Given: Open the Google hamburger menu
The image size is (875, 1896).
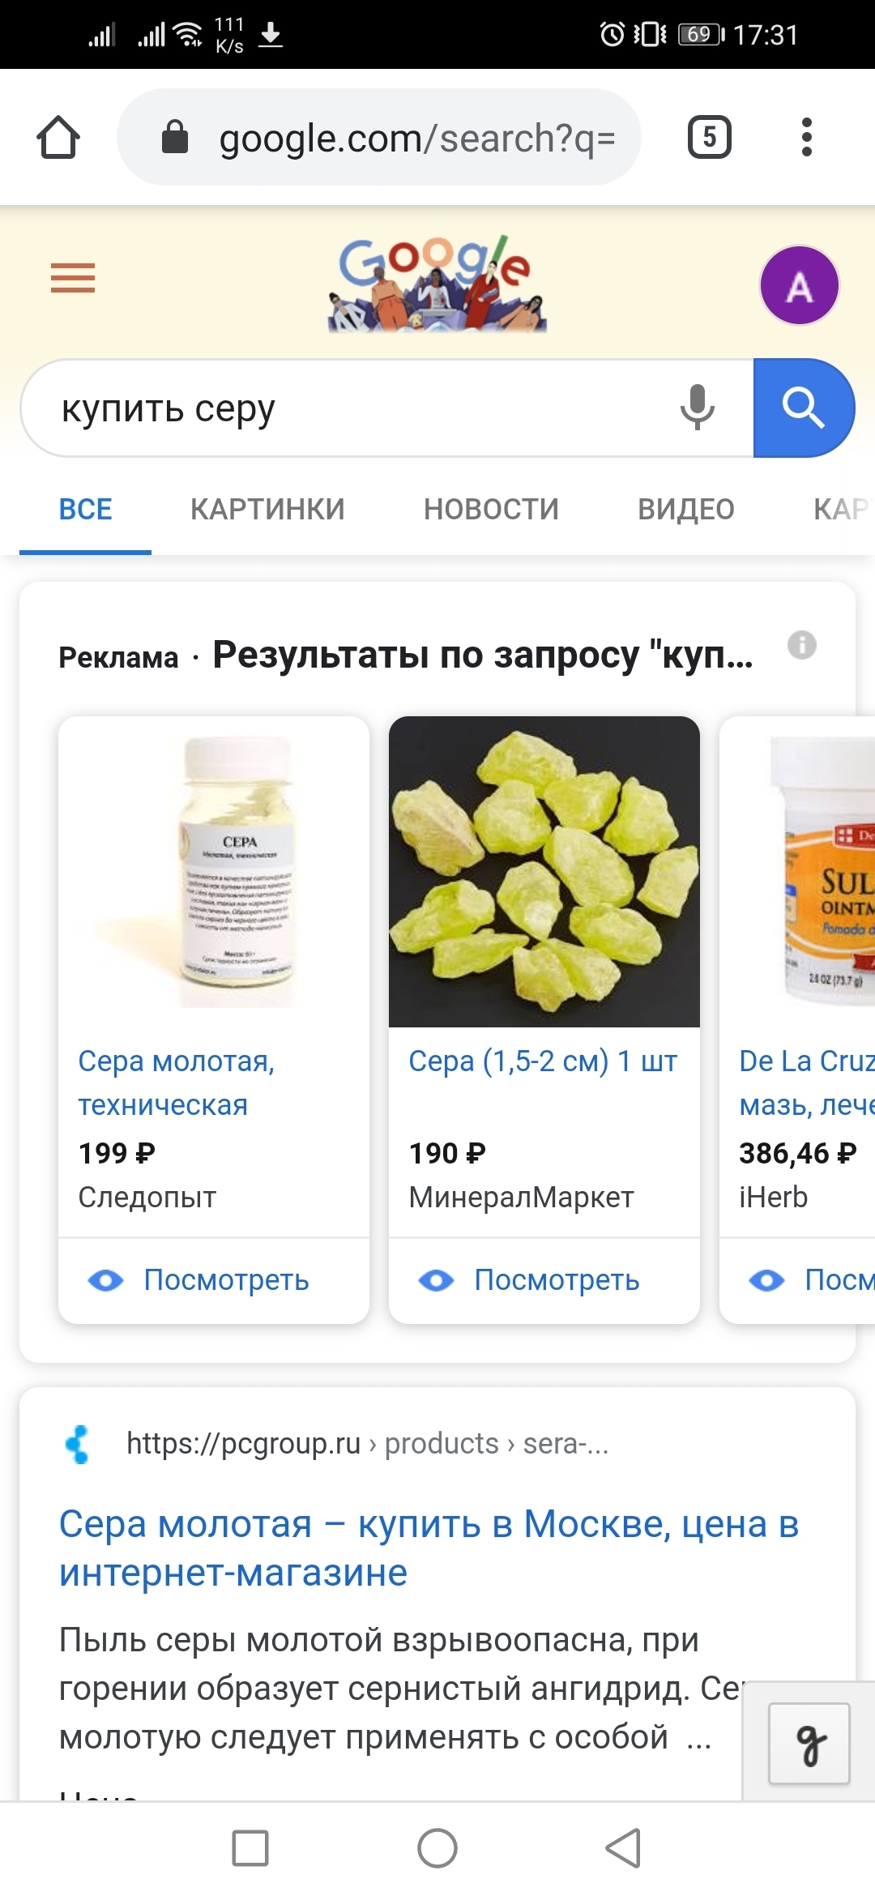Looking at the screenshot, I should pyautogui.click(x=73, y=278).
